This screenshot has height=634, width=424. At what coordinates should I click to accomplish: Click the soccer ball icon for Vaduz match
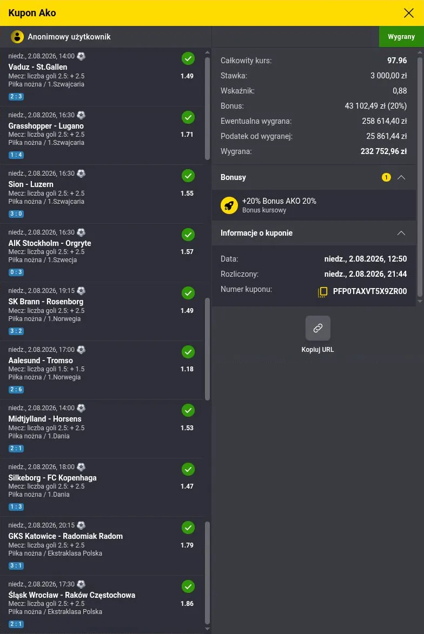pos(81,56)
